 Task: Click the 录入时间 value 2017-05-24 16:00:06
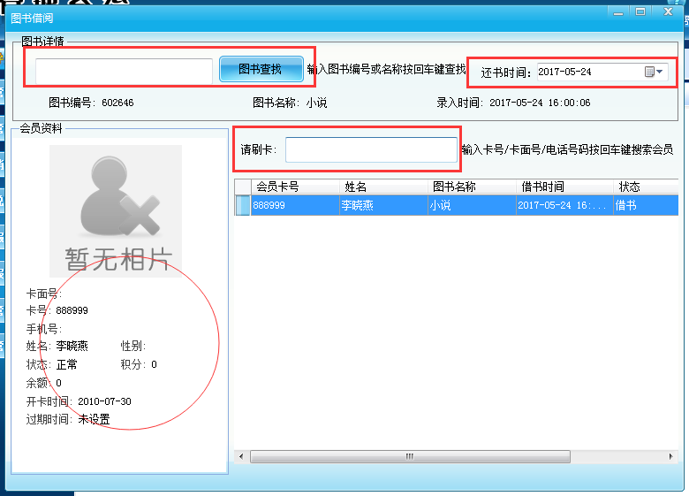pyautogui.click(x=540, y=103)
